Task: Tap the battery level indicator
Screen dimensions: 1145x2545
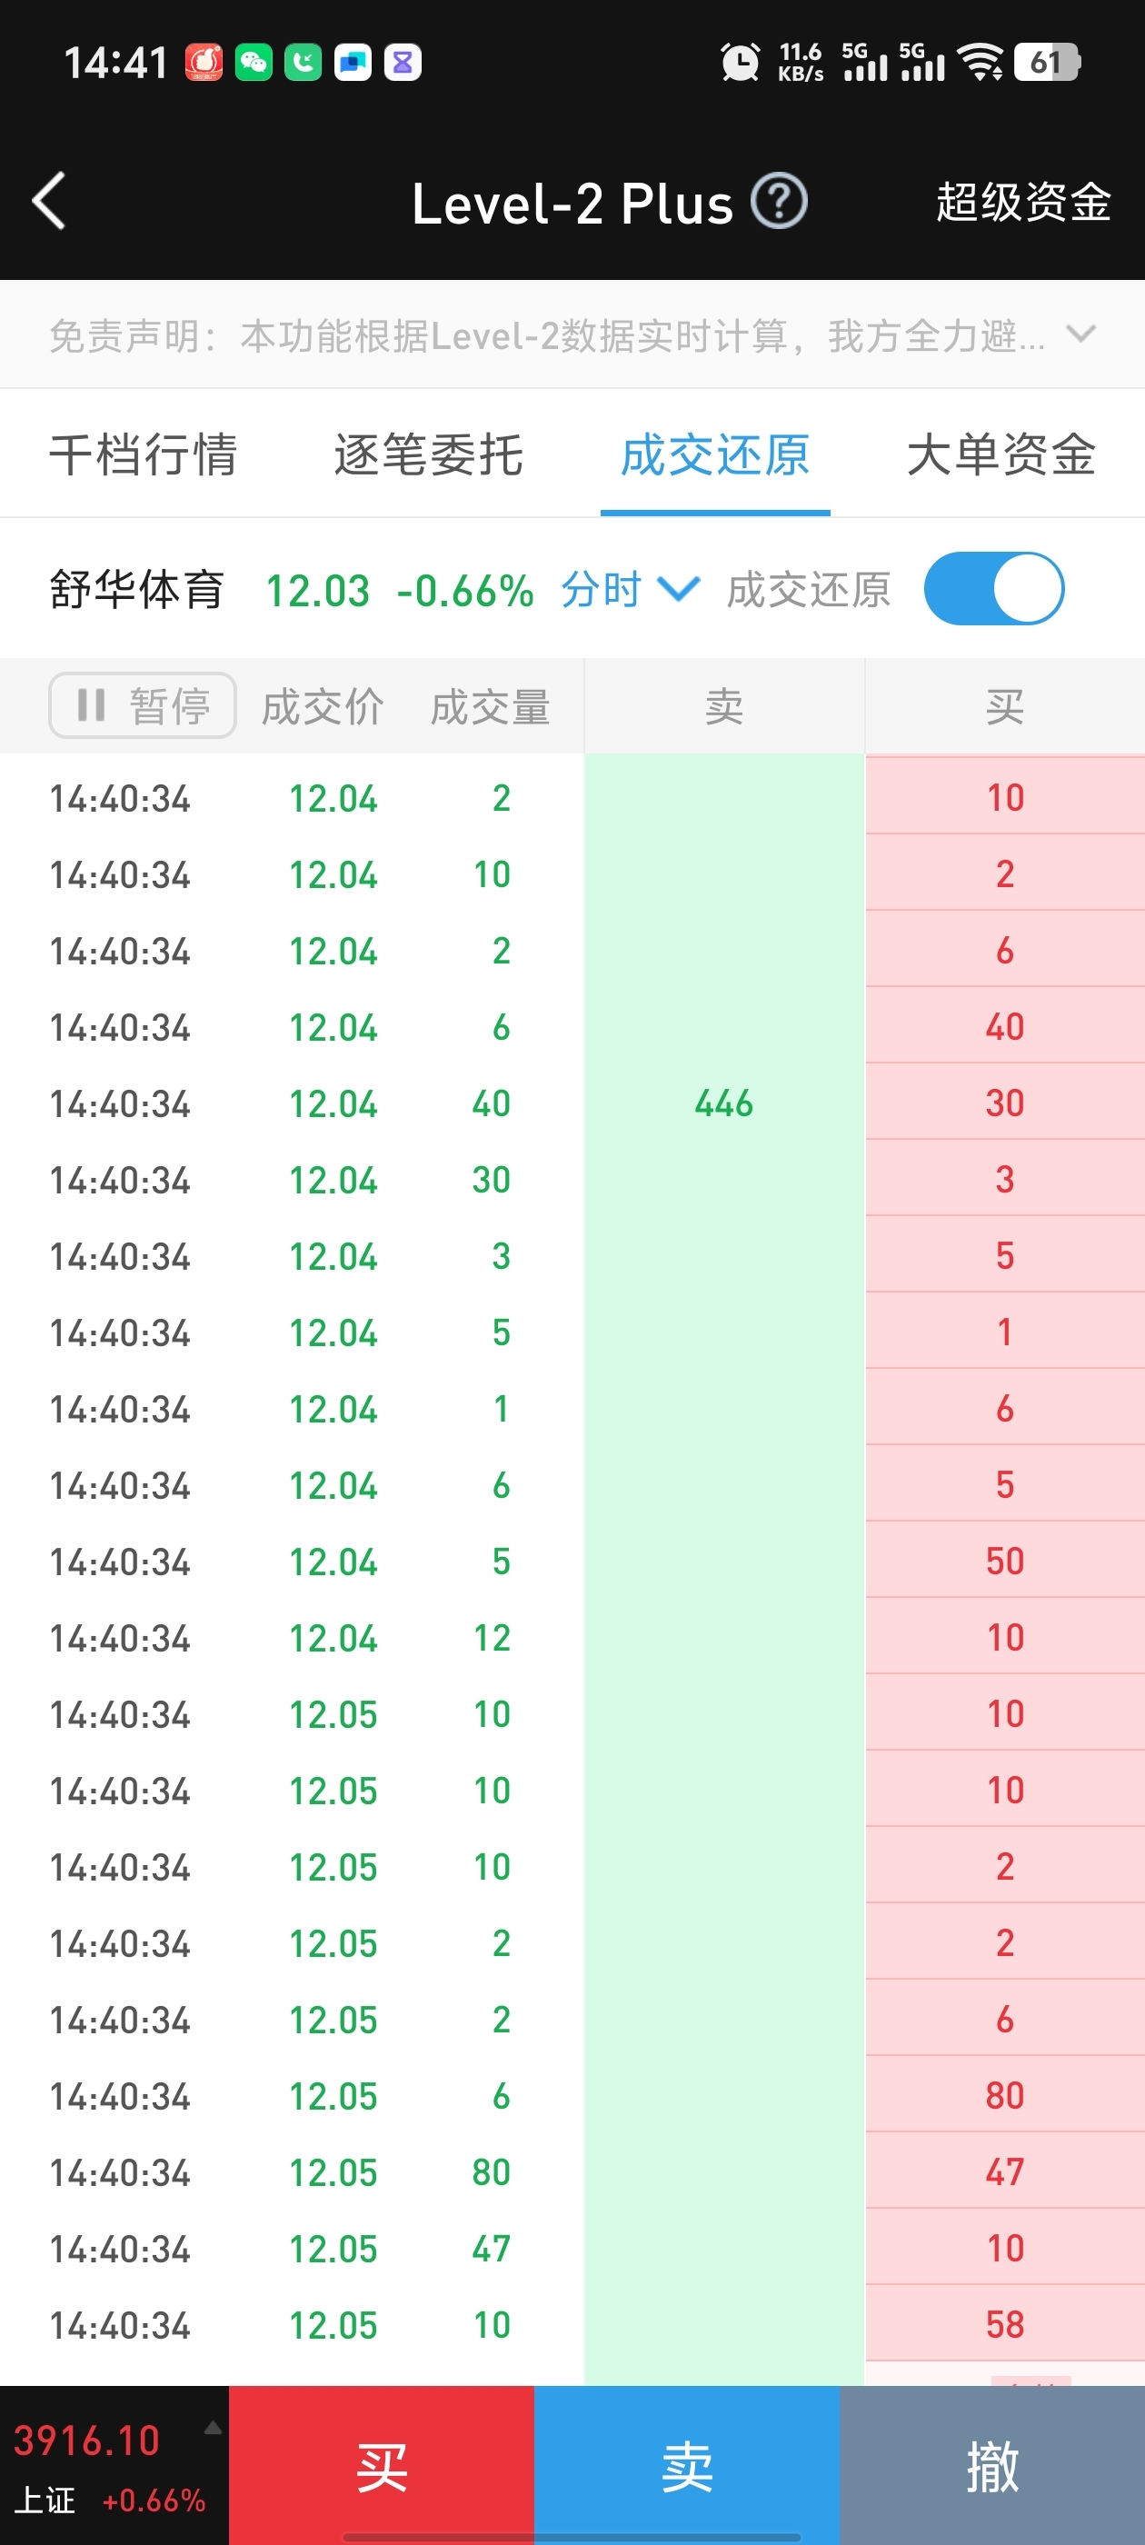Action: click(x=1047, y=62)
